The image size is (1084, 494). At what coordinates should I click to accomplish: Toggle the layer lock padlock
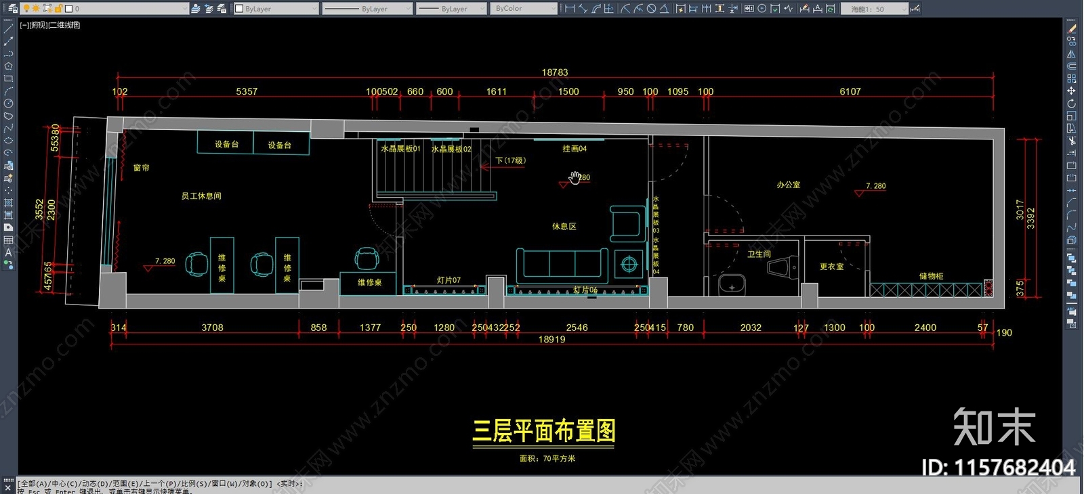[58, 9]
